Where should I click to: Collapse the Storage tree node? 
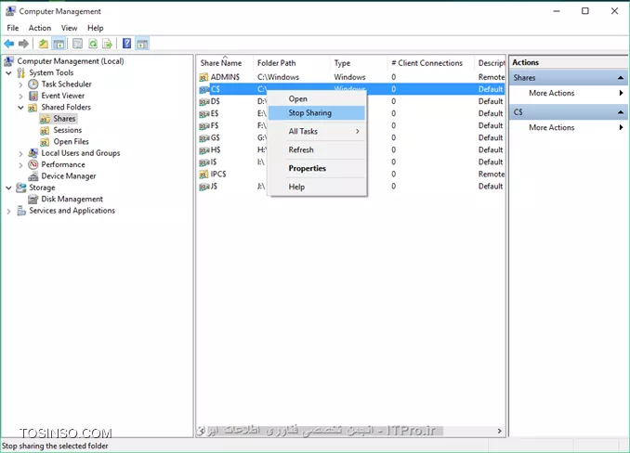coord(9,188)
